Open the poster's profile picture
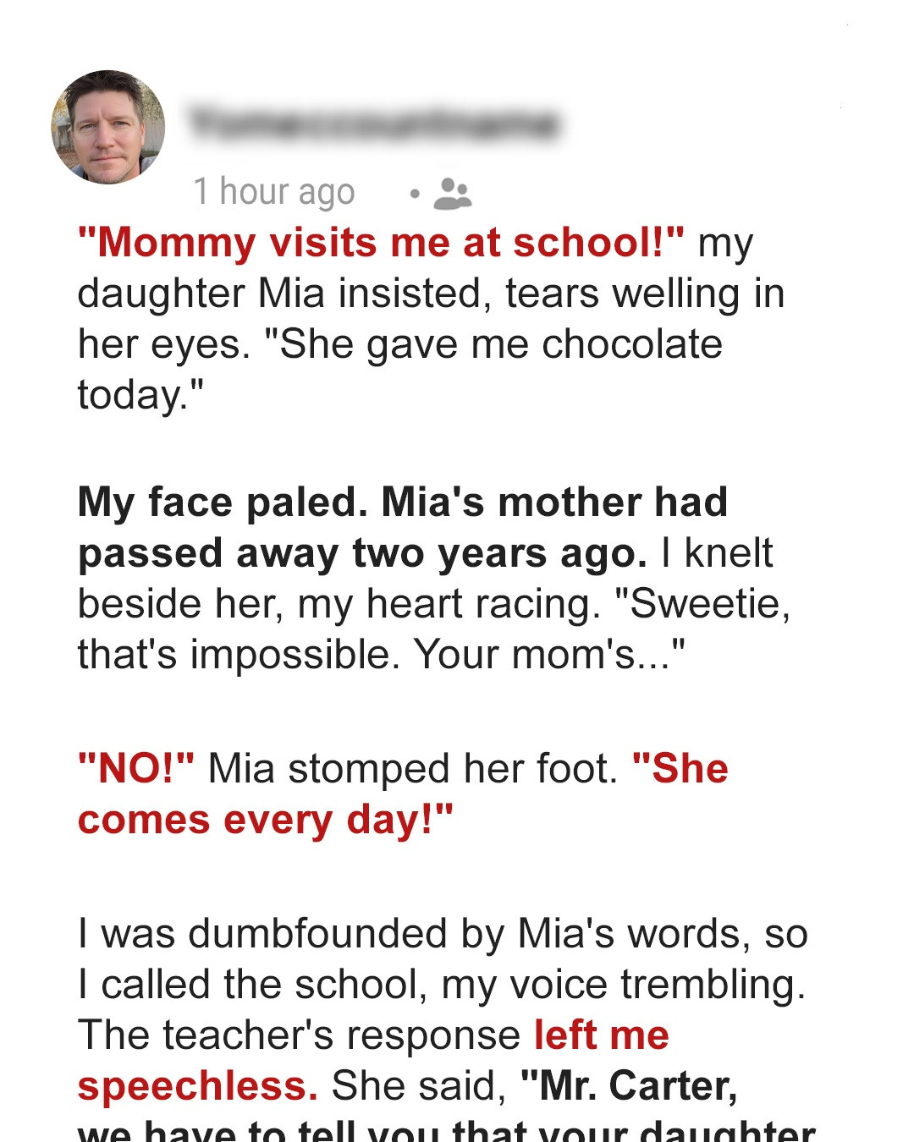This screenshot has width=914, height=1142. tap(108, 127)
